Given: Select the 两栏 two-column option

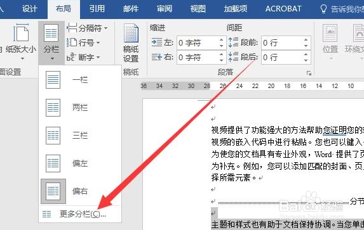Looking at the screenshot, I should 80,108.
